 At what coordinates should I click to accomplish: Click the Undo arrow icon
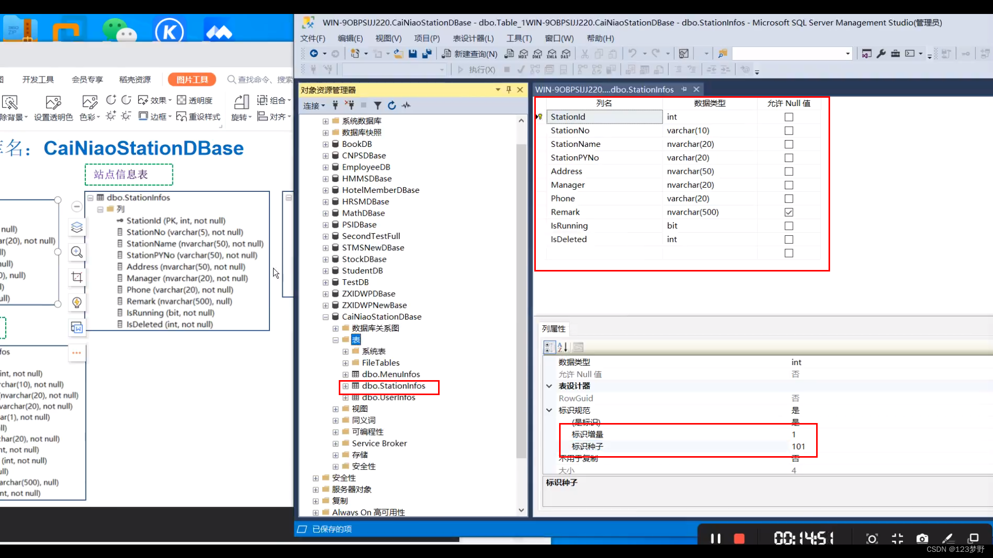tap(632, 54)
